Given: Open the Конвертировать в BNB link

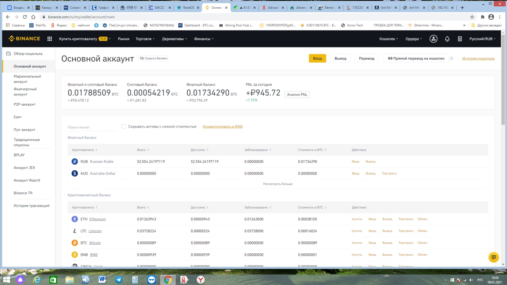Looking at the screenshot, I should point(223,126).
